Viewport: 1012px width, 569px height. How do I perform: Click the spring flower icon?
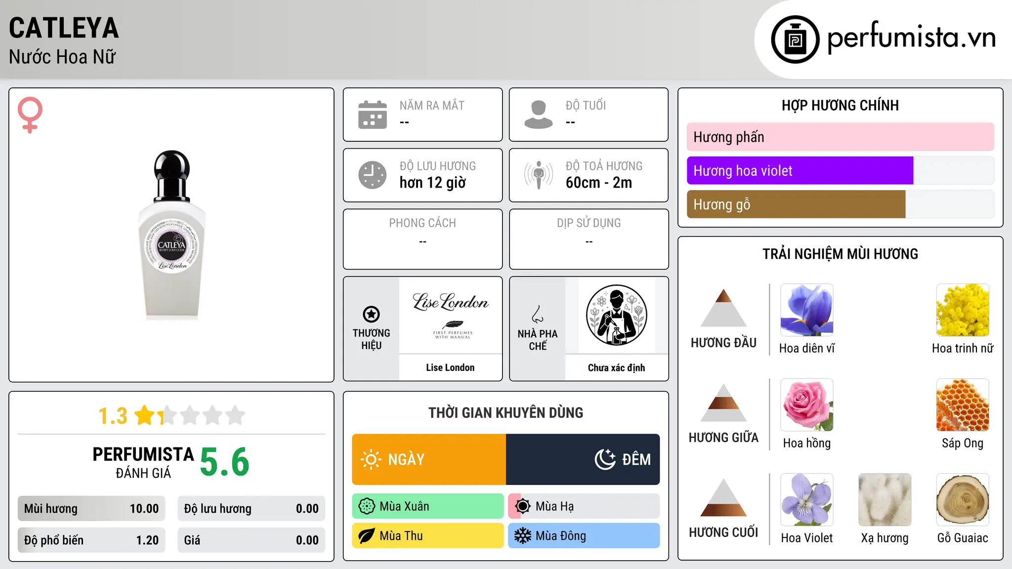[367, 506]
